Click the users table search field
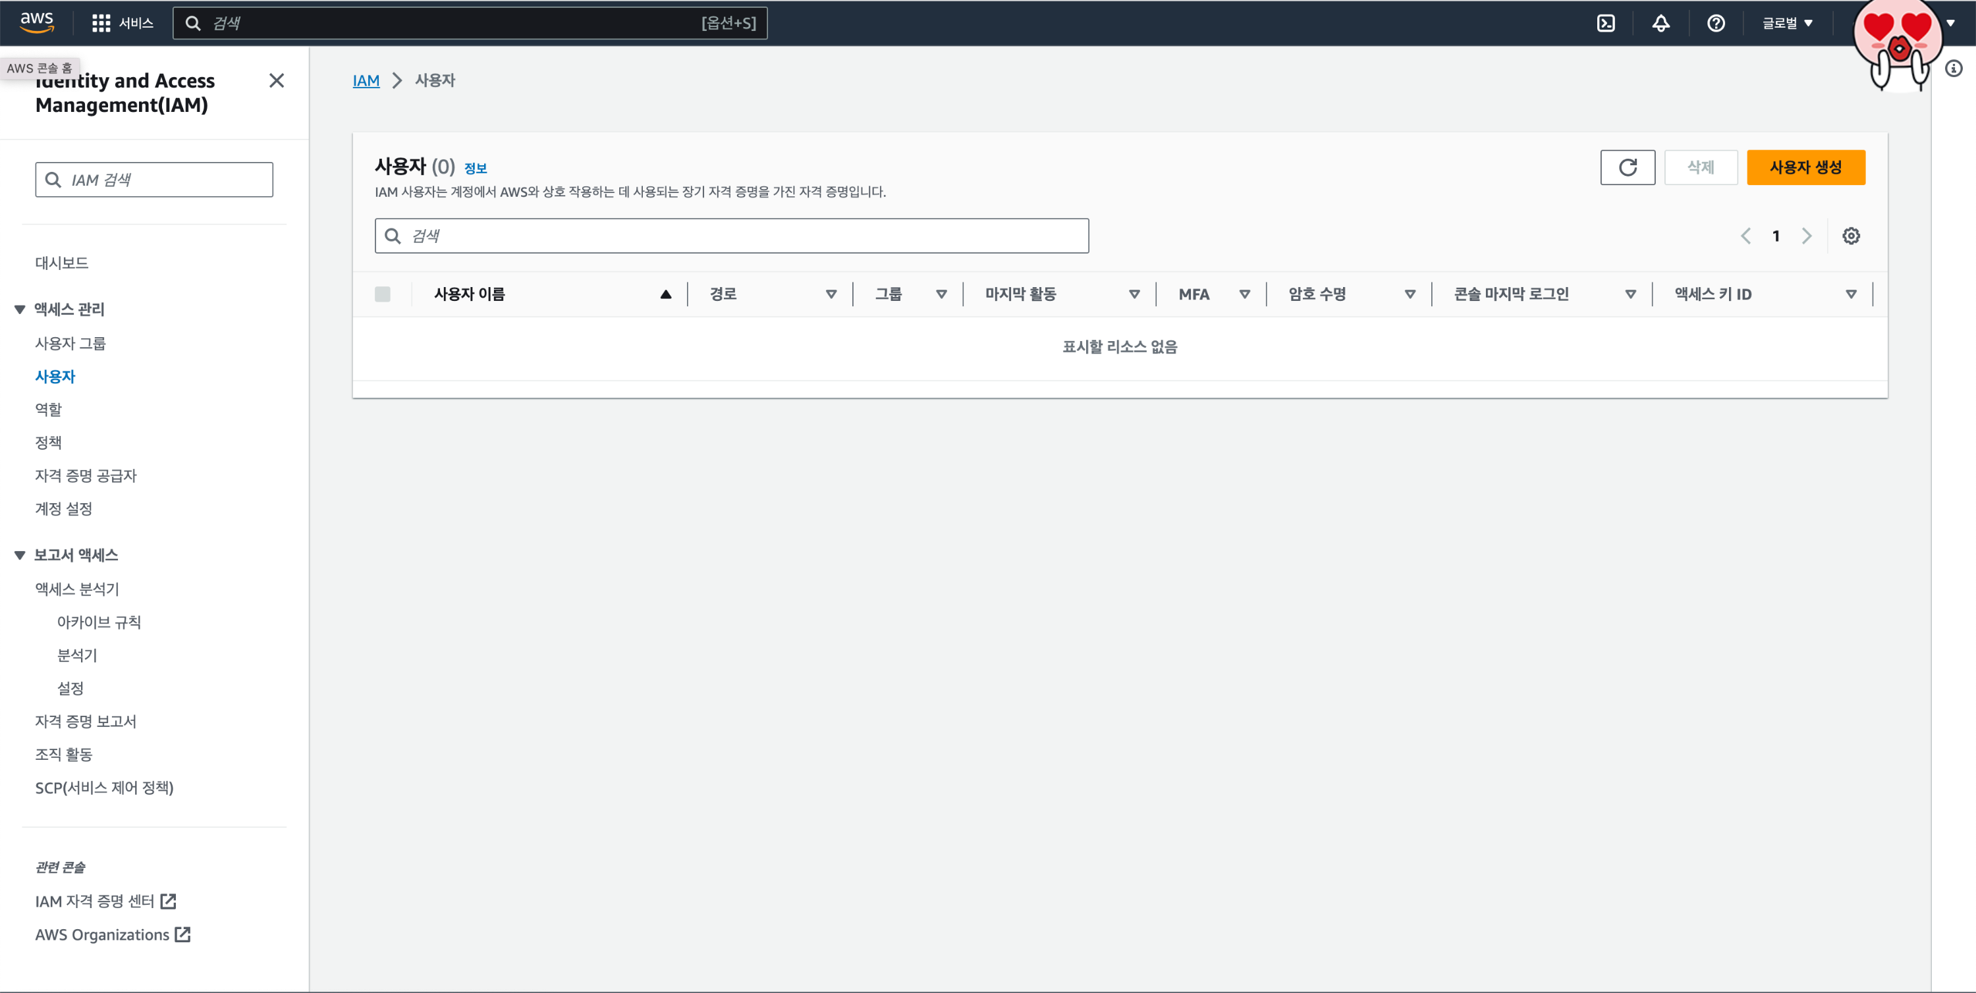Screen dimensions: 1976x993 [x=731, y=236]
